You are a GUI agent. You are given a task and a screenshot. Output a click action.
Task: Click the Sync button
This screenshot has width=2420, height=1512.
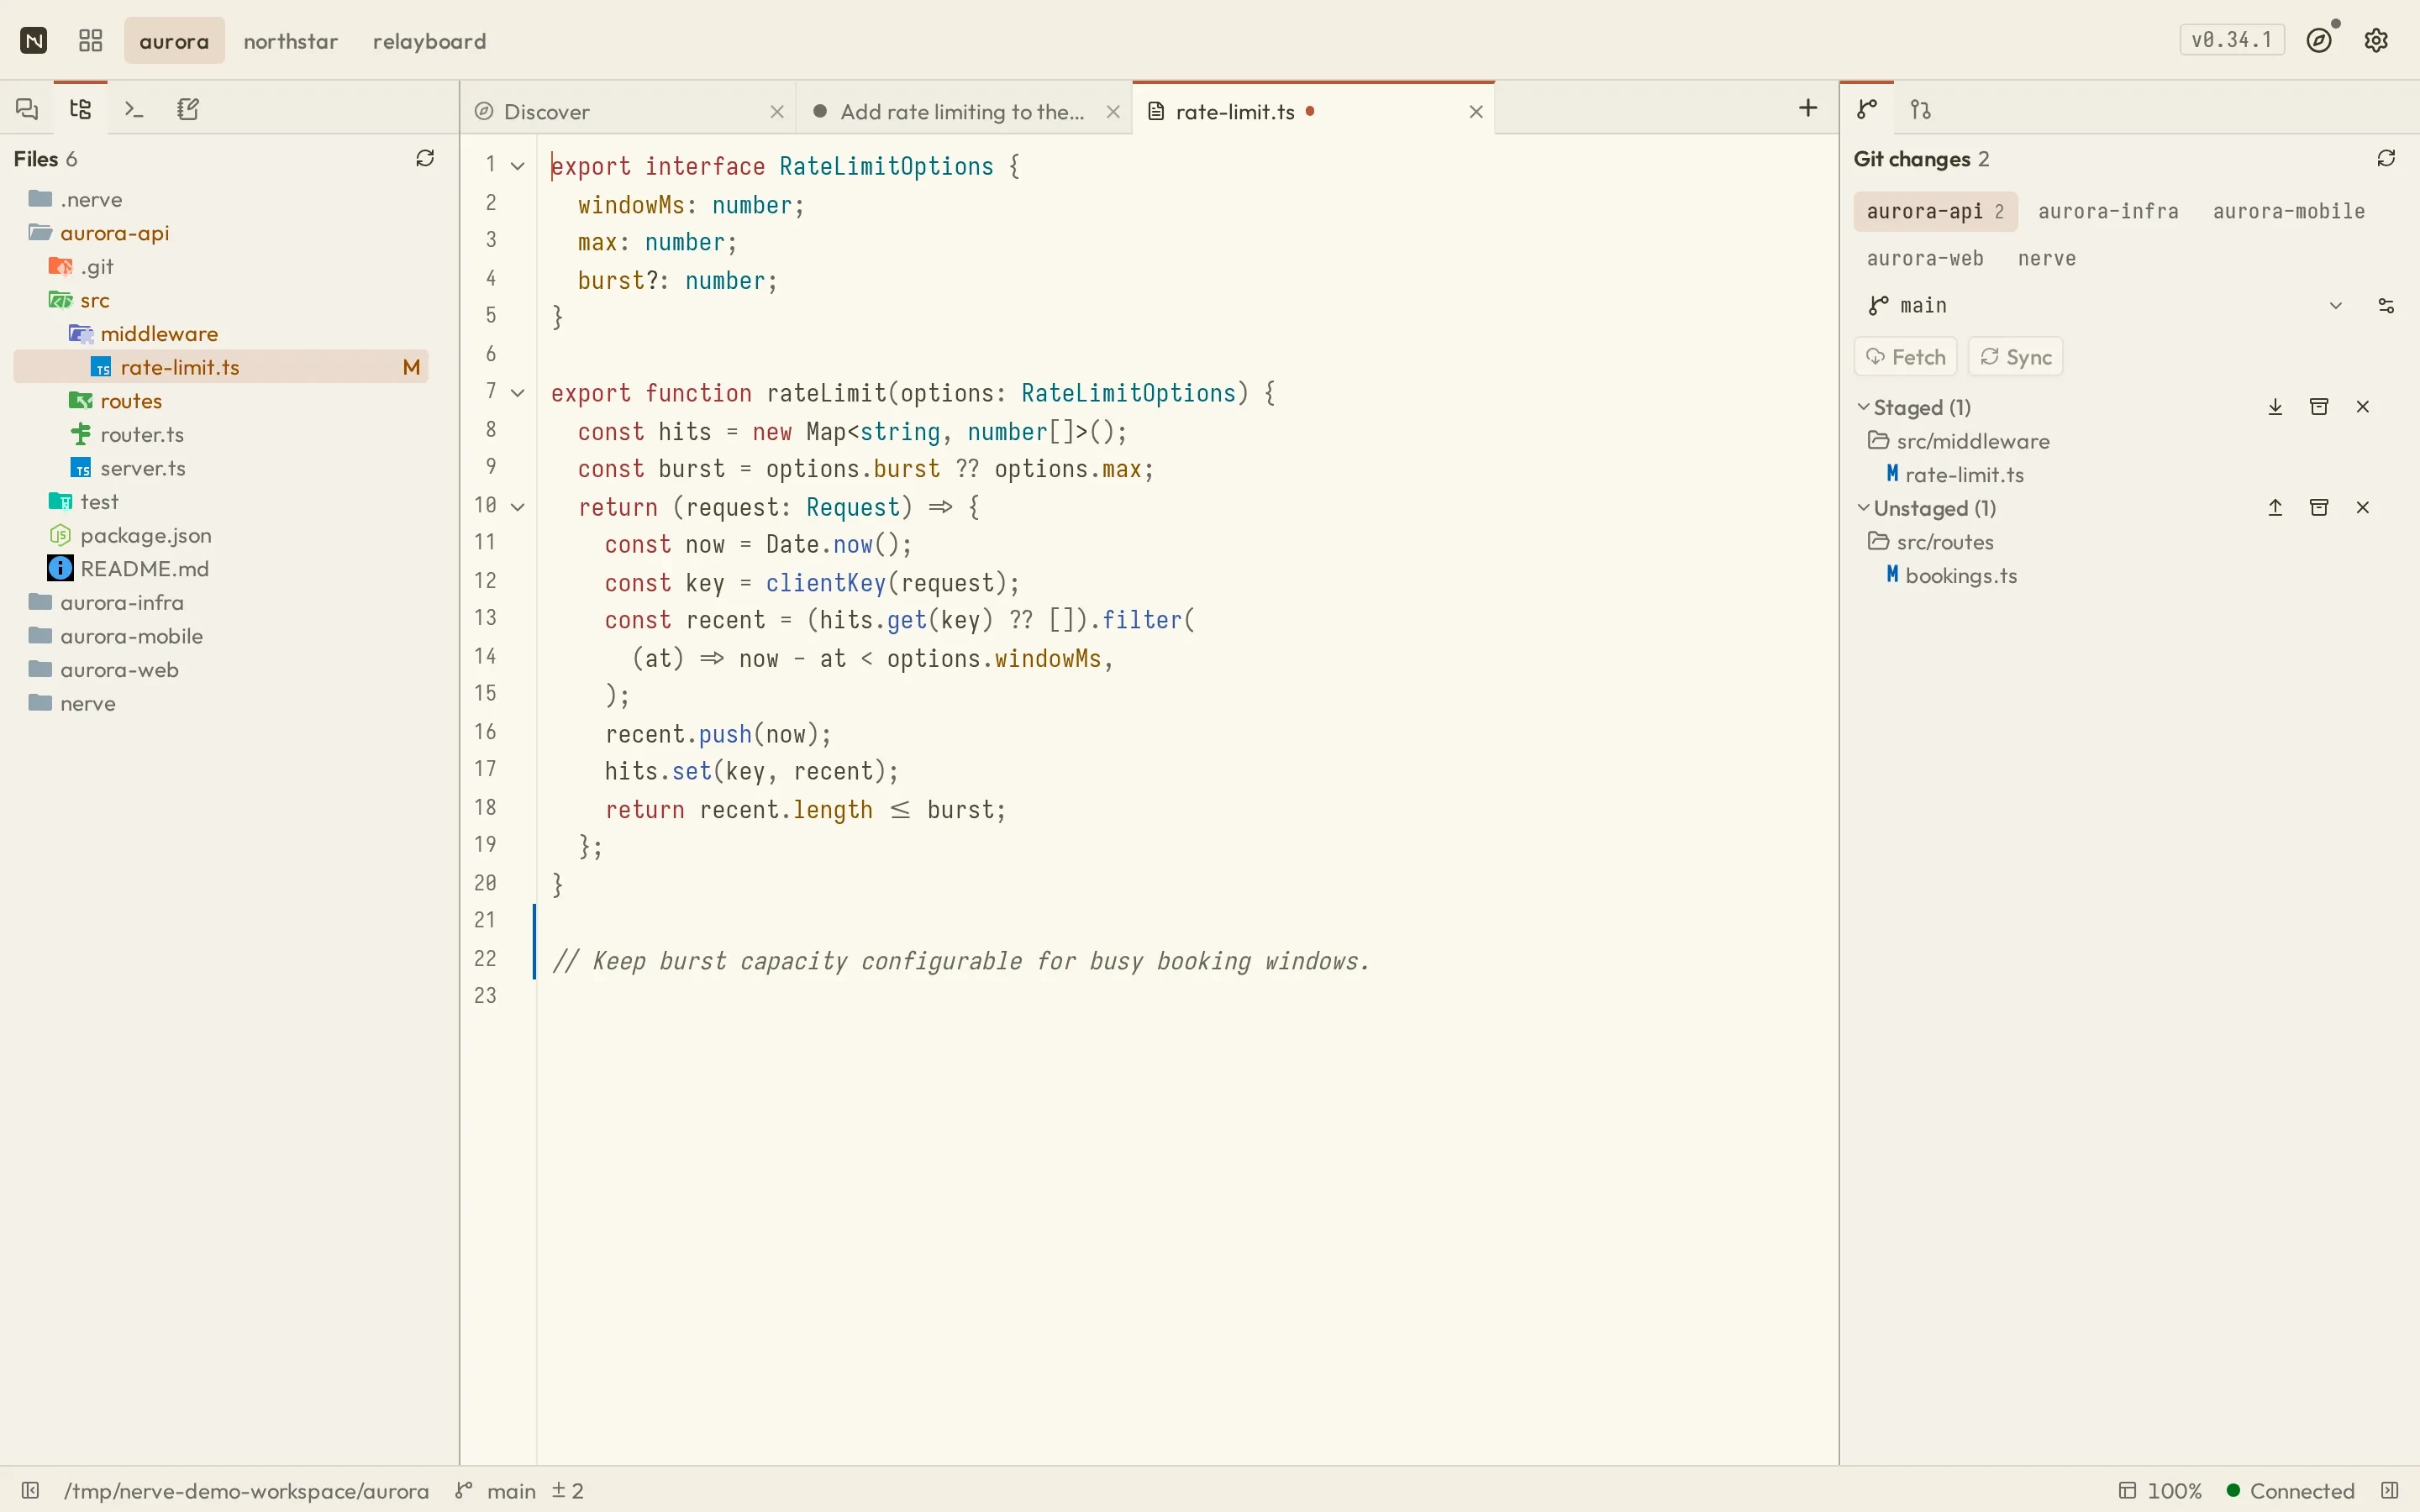click(2016, 357)
